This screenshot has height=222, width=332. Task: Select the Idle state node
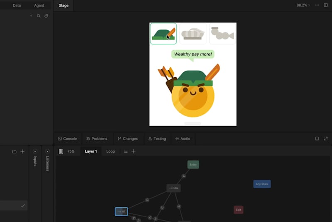[x=173, y=188]
